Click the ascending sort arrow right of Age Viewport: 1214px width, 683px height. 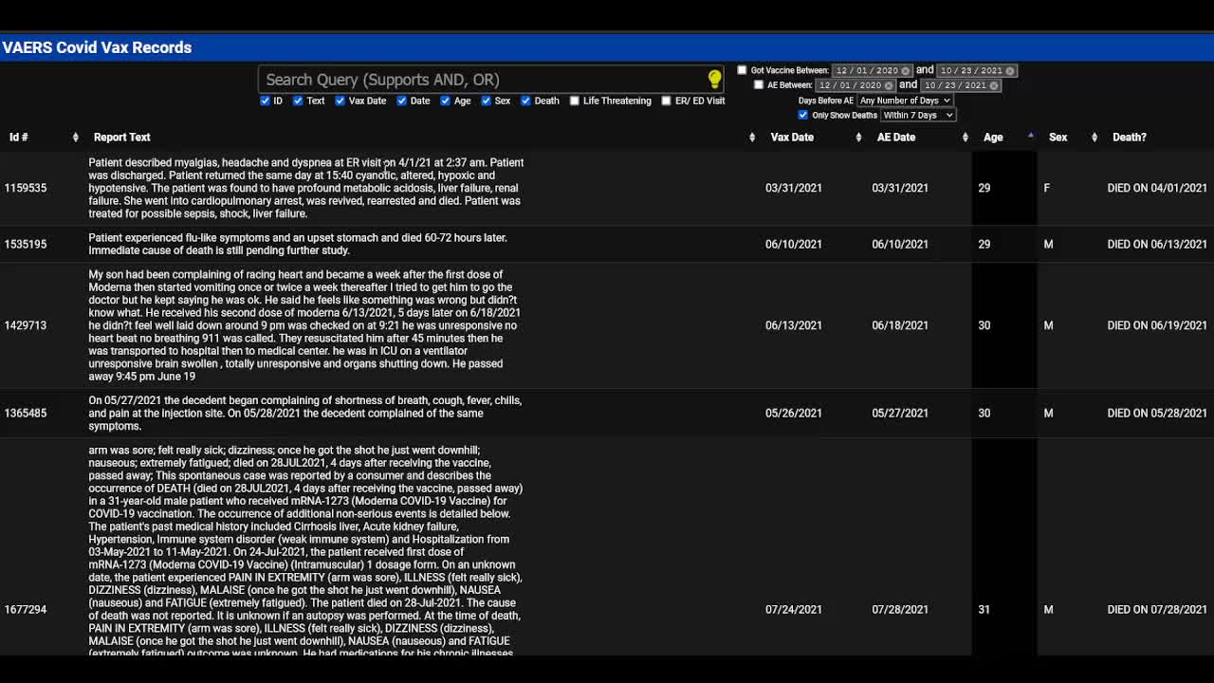coord(1031,136)
